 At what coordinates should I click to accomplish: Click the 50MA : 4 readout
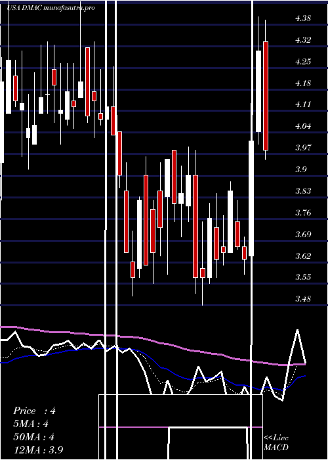point(34,437)
